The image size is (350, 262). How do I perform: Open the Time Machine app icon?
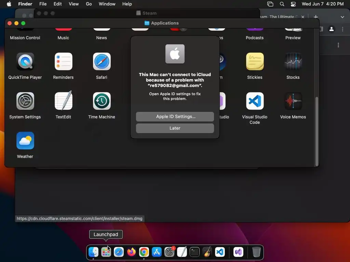pyautogui.click(x=102, y=101)
